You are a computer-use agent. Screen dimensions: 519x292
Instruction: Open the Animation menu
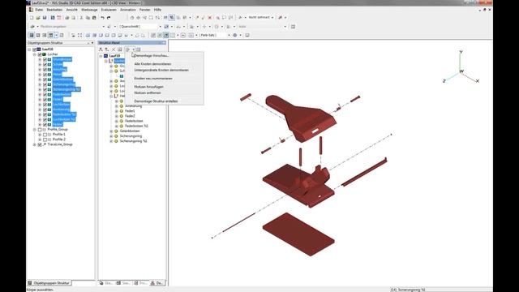pyautogui.click(x=128, y=10)
